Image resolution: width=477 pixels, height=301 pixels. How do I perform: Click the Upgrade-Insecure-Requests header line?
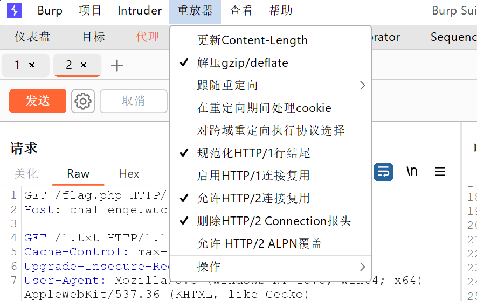[x=95, y=267]
